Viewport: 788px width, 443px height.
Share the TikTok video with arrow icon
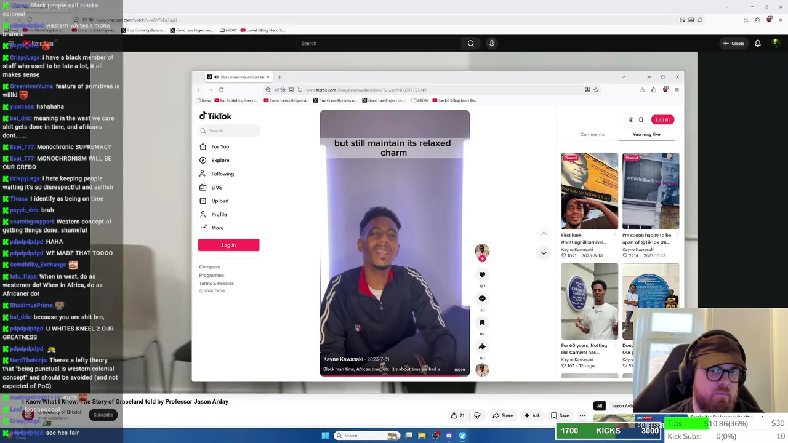point(482,346)
